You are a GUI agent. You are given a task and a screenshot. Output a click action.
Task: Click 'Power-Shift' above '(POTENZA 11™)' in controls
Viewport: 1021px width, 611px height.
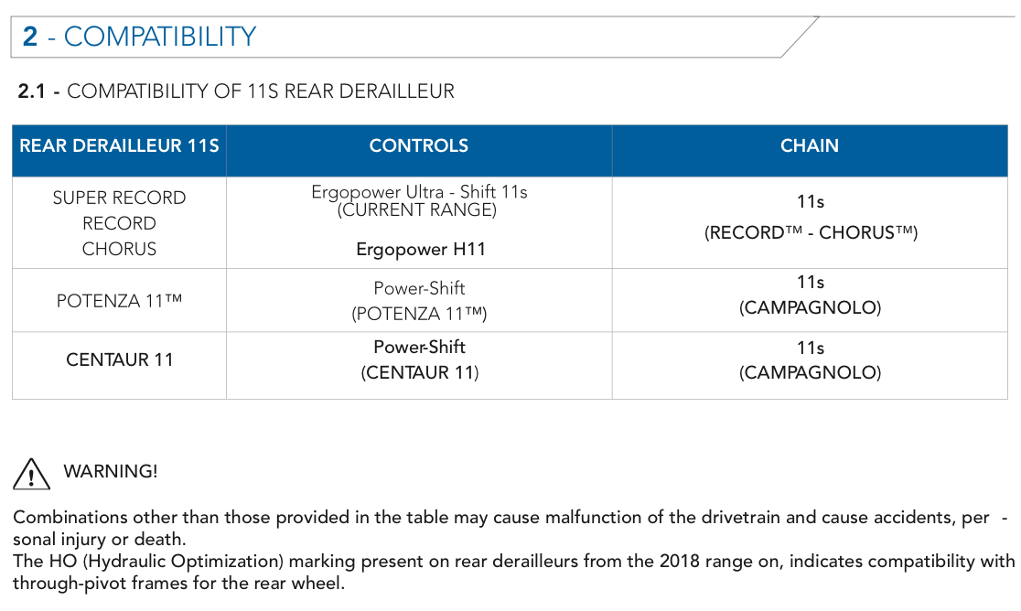tap(419, 288)
